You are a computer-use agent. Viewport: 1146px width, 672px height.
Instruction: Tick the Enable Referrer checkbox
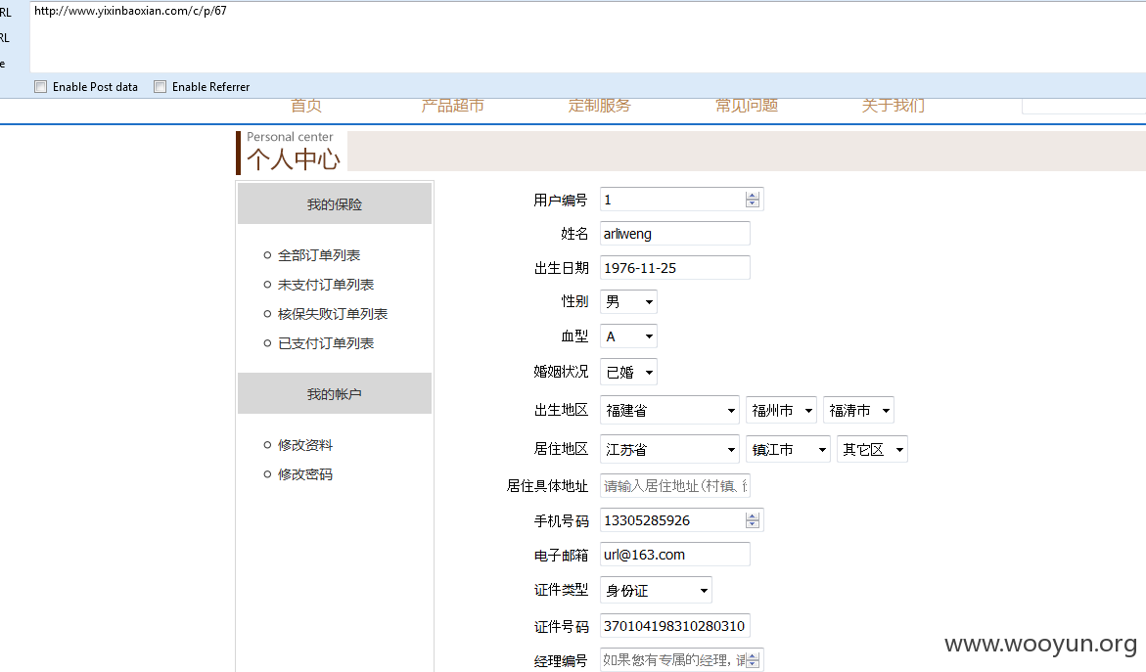point(160,87)
